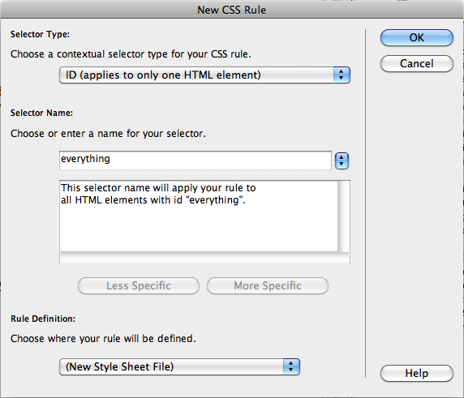Open the Rule Definition dropdown (New Style Sheet File)

[x=179, y=366]
